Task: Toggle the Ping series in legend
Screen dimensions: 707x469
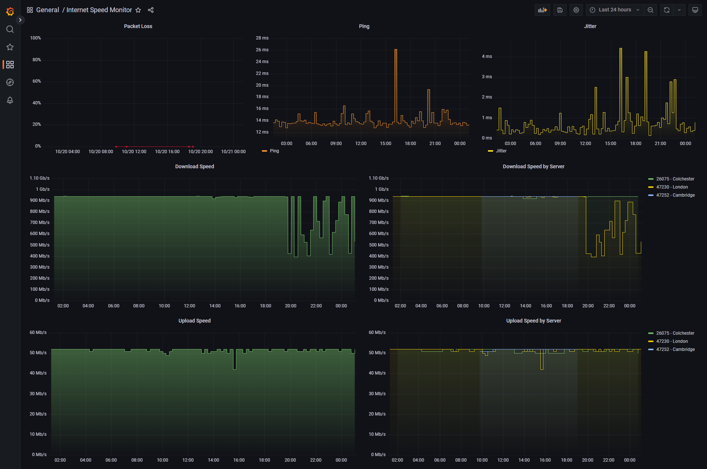Action: tap(274, 151)
